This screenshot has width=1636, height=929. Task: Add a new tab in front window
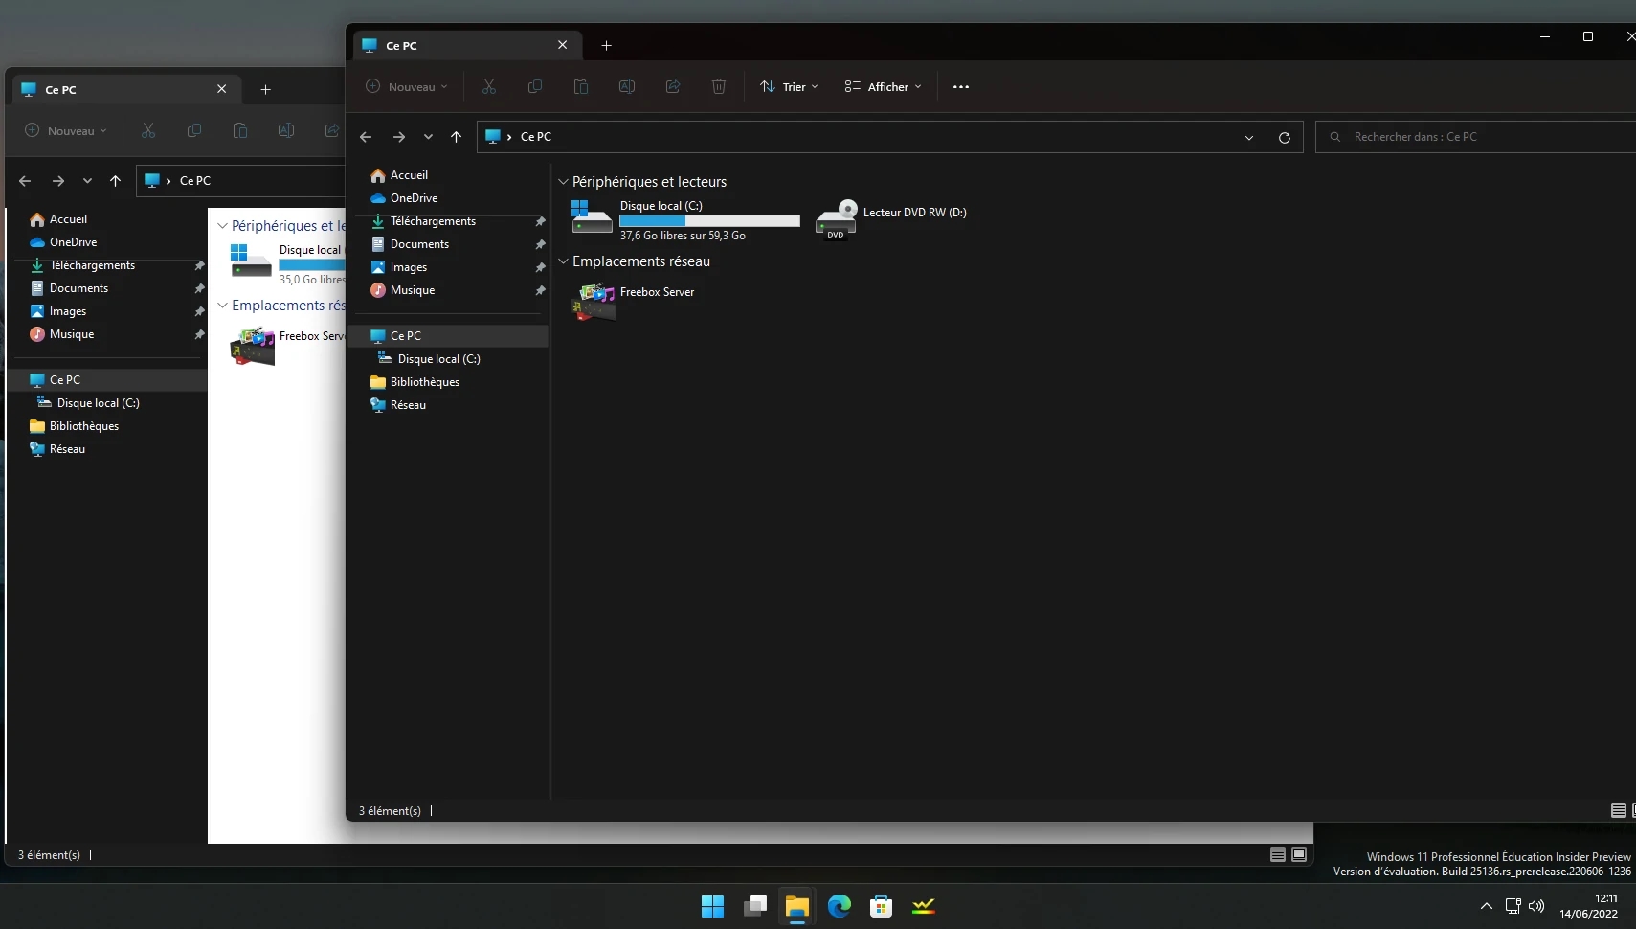tap(606, 45)
